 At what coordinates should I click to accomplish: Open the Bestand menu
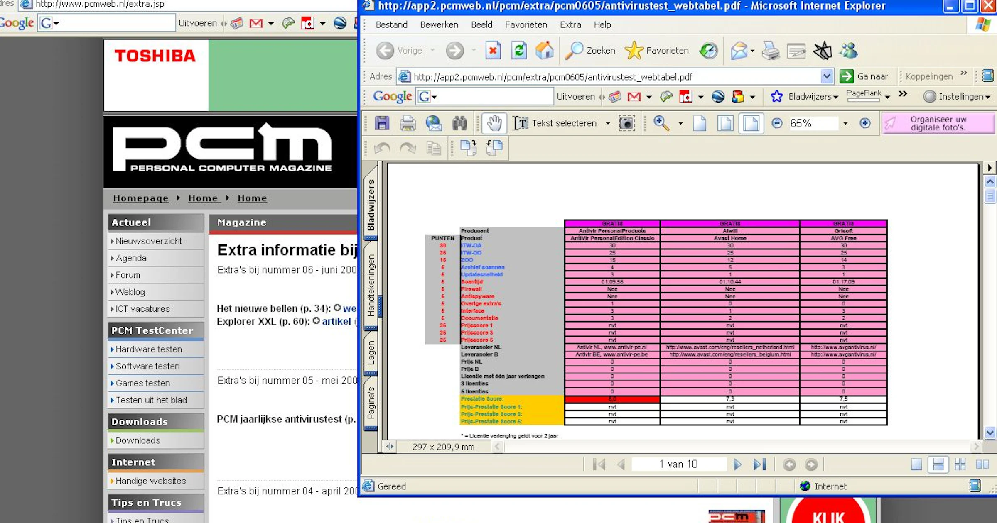[391, 25]
